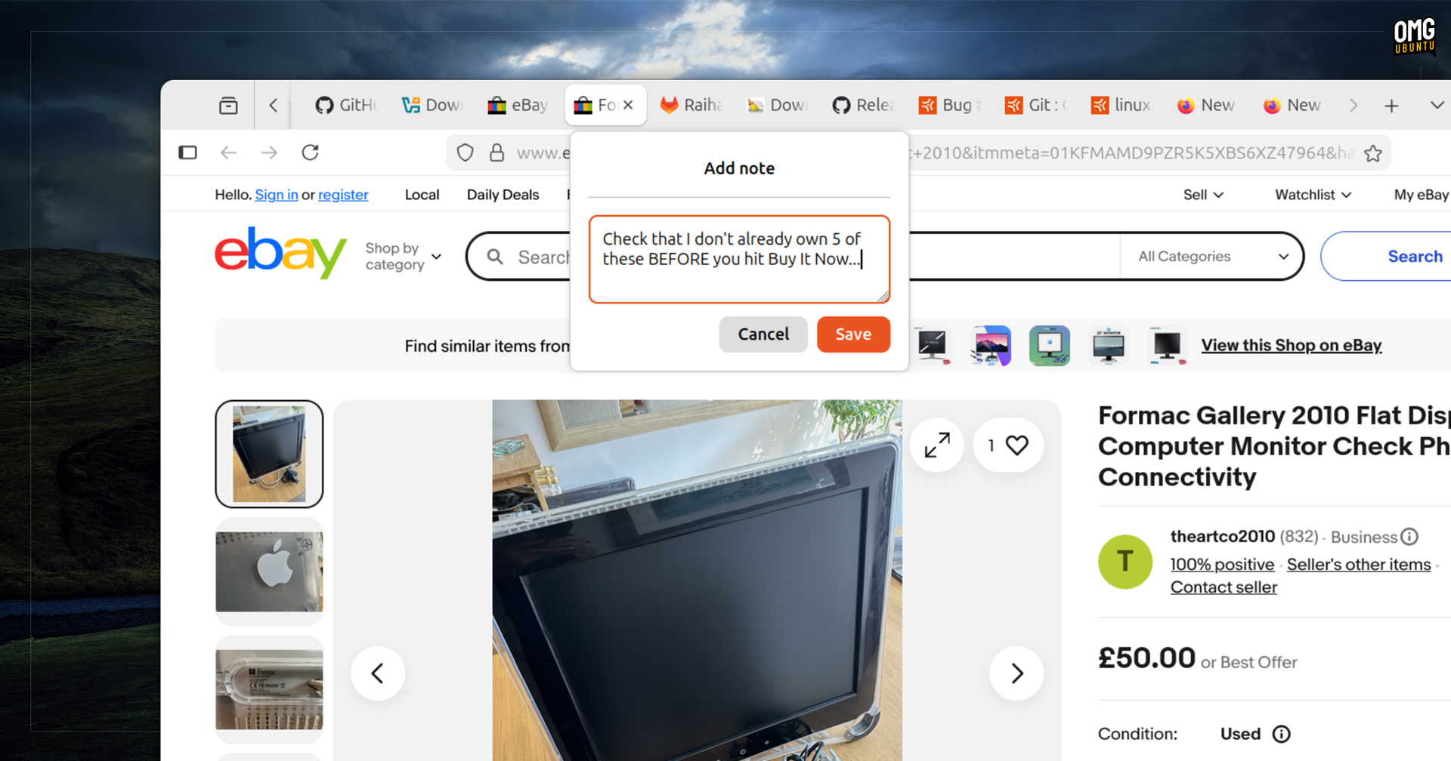The width and height of the screenshot is (1451, 761).
Task: Toggle the sidebar panel icon
Action: point(187,153)
